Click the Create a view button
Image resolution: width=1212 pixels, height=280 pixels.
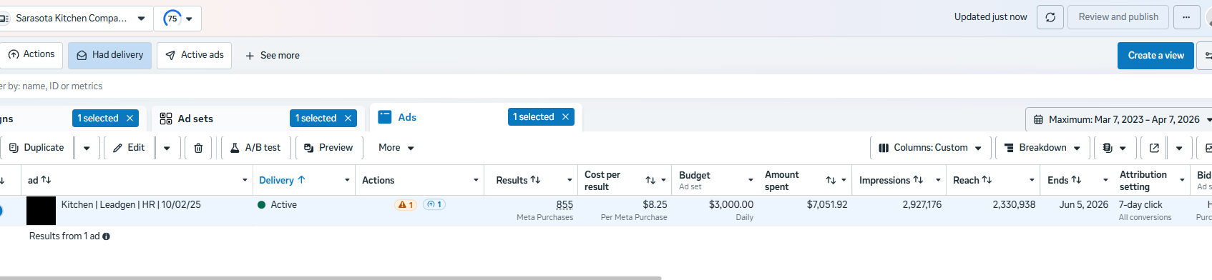tap(1155, 56)
